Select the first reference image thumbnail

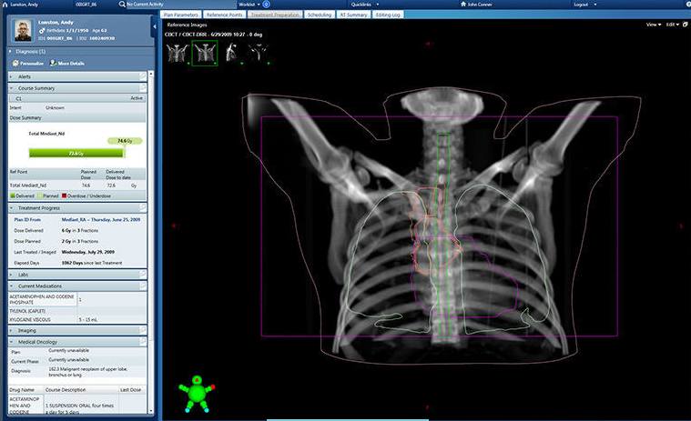[x=178, y=53]
